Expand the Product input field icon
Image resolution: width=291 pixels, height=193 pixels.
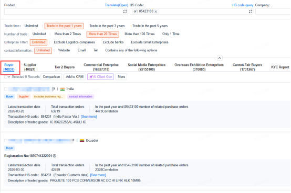pos(125,12)
